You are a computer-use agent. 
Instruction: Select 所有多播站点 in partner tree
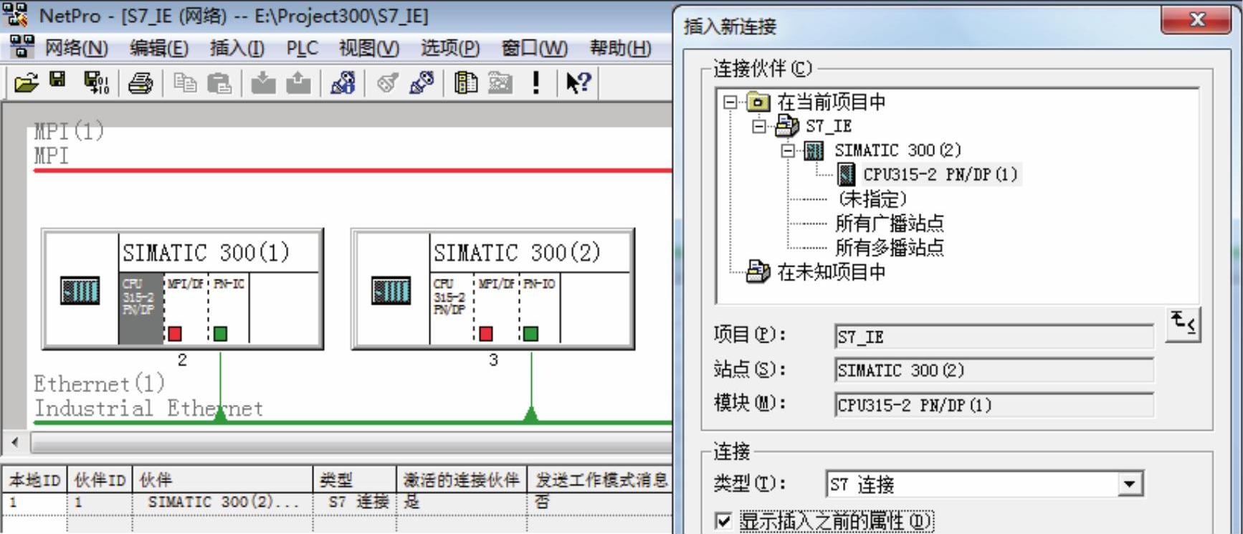[890, 247]
